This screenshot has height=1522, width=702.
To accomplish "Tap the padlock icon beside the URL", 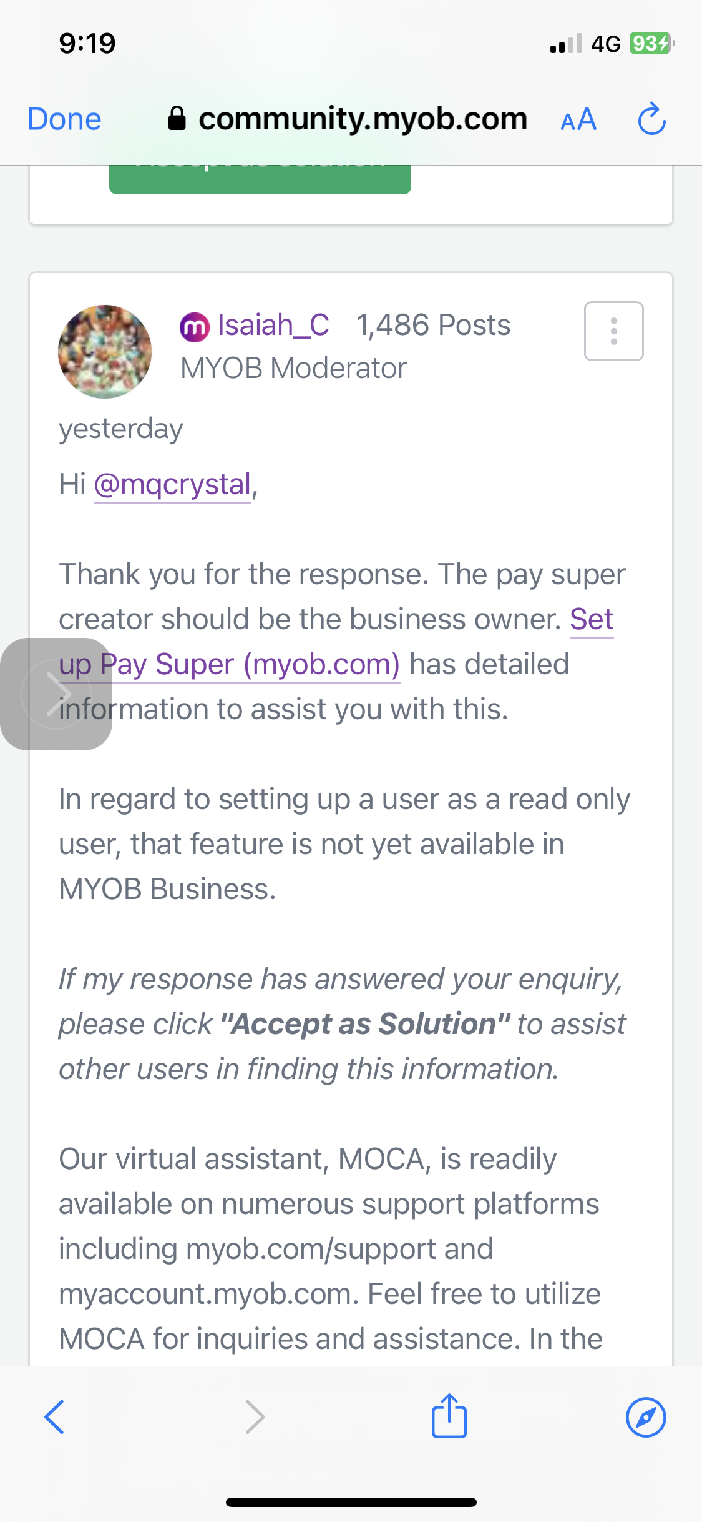I will (x=177, y=118).
